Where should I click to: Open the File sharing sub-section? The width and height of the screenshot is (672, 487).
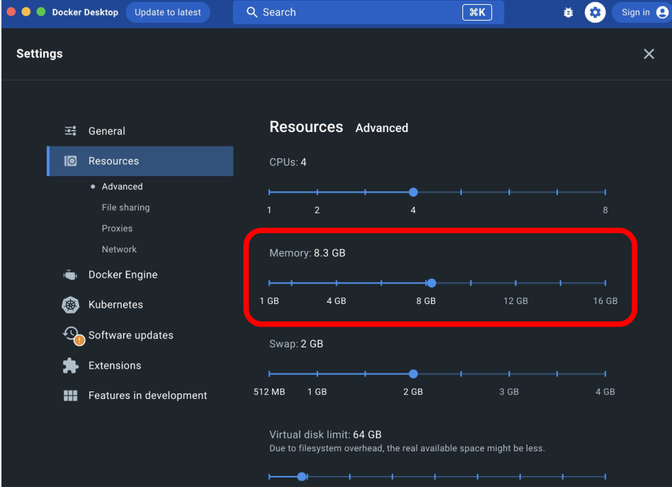[126, 208]
